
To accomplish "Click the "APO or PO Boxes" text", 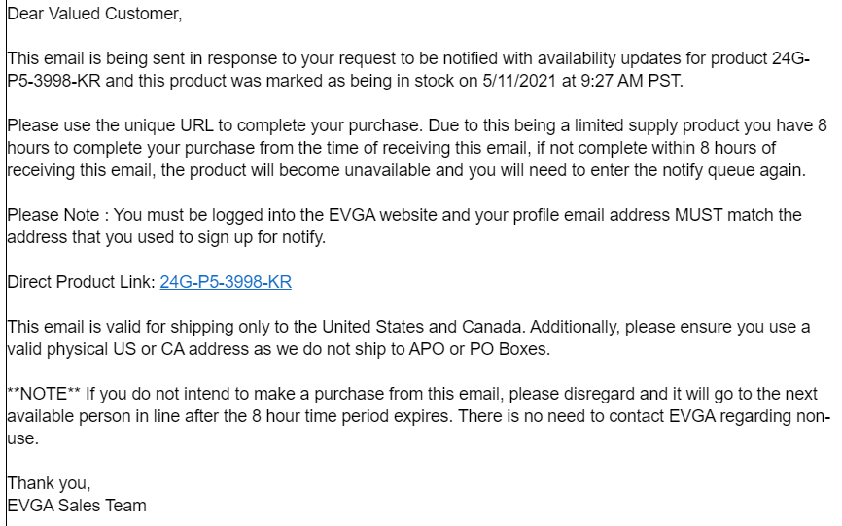I will (478, 349).
